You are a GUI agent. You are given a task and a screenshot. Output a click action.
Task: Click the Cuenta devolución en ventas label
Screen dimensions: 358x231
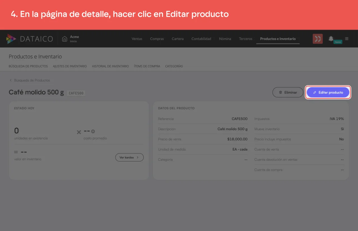coord(276,159)
